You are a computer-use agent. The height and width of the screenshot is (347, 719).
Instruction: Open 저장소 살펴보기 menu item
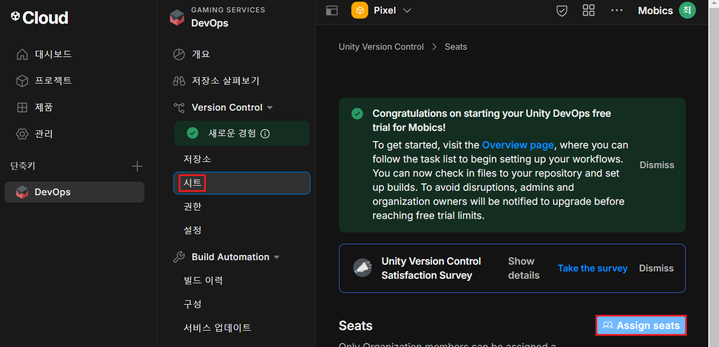point(226,81)
